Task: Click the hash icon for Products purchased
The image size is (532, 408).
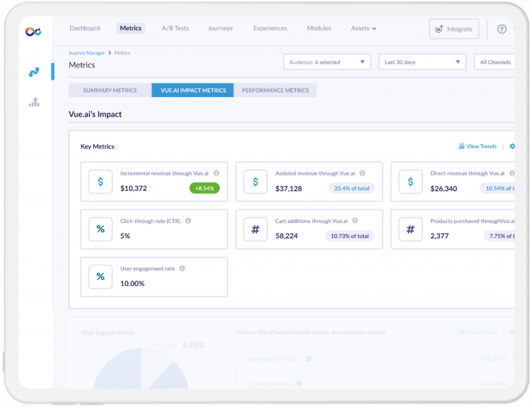Action: click(410, 229)
